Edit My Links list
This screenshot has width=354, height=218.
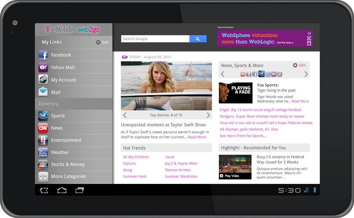click(x=105, y=42)
